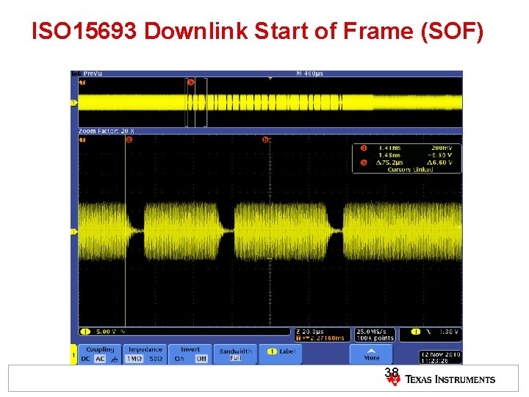Viewport: 529px width, 397px height.
Task: Select ground coupling symbol
Action: [115, 360]
